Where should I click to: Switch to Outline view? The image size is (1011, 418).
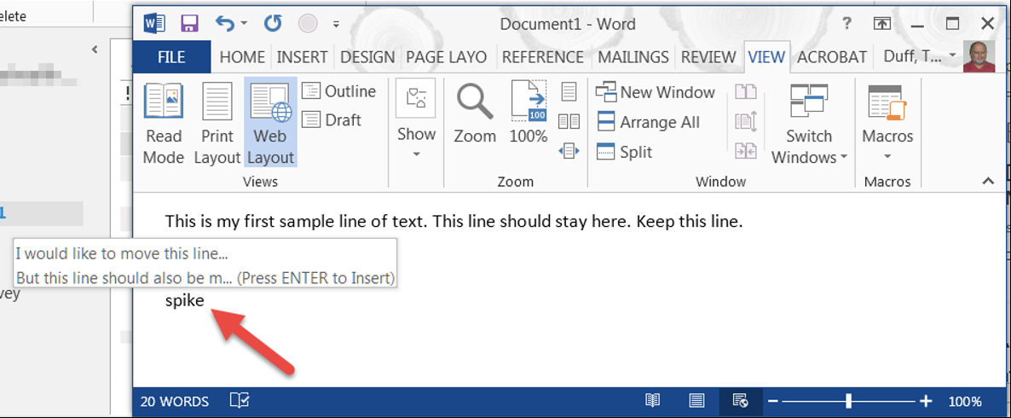pyautogui.click(x=339, y=91)
